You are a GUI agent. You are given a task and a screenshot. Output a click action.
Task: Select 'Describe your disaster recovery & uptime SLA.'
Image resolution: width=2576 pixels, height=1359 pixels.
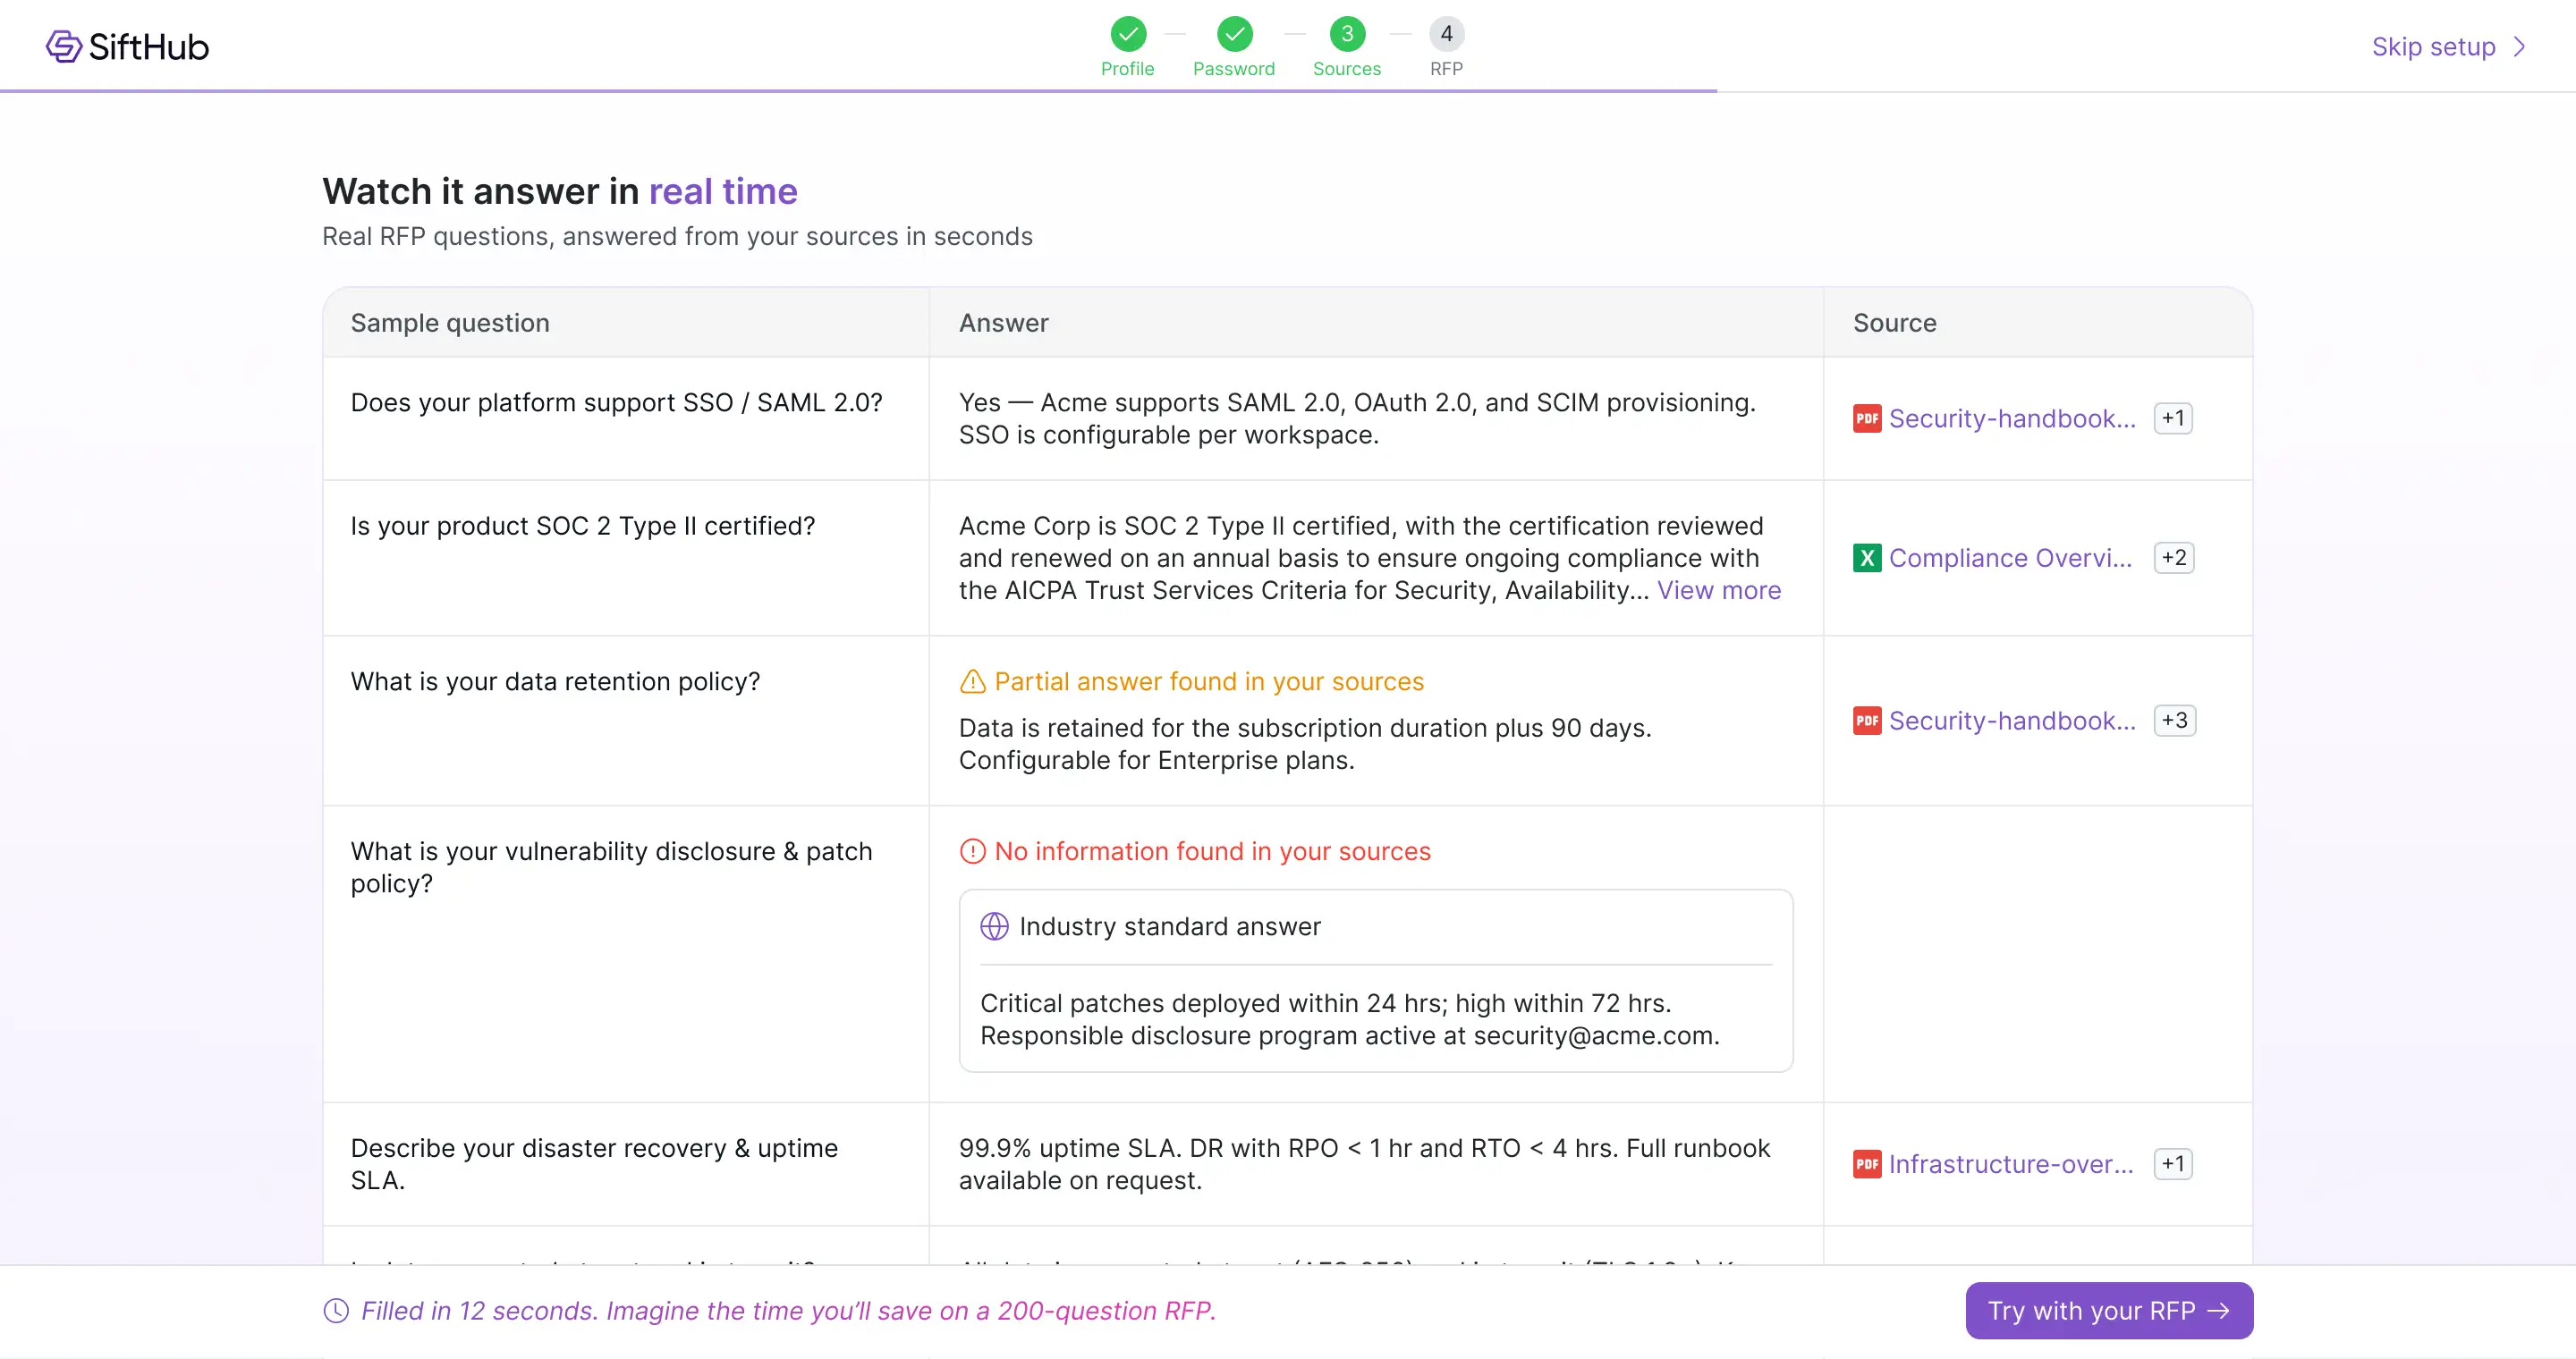(594, 1164)
